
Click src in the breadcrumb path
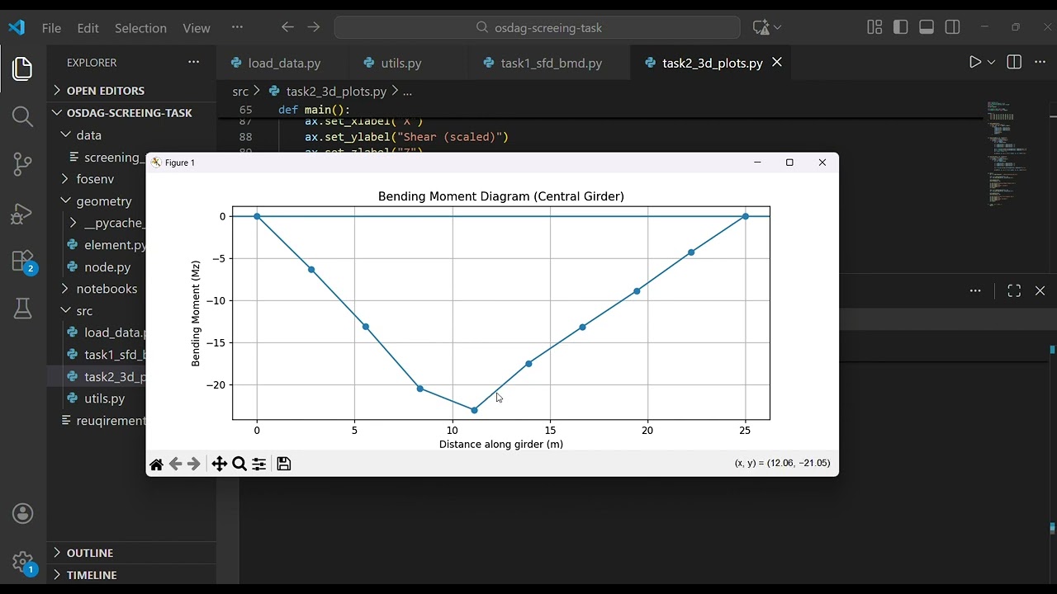tap(240, 92)
